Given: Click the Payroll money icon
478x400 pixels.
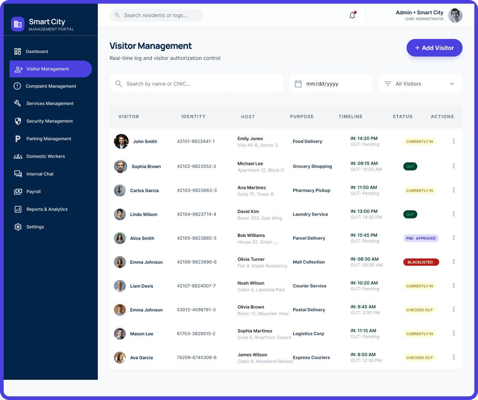Looking at the screenshot, I should (x=18, y=191).
